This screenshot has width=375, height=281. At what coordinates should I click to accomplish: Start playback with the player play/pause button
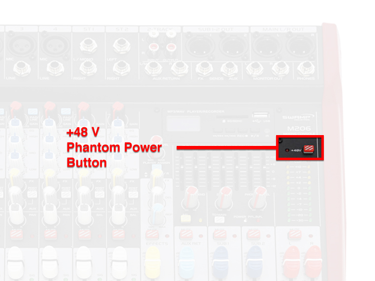[x=255, y=131]
